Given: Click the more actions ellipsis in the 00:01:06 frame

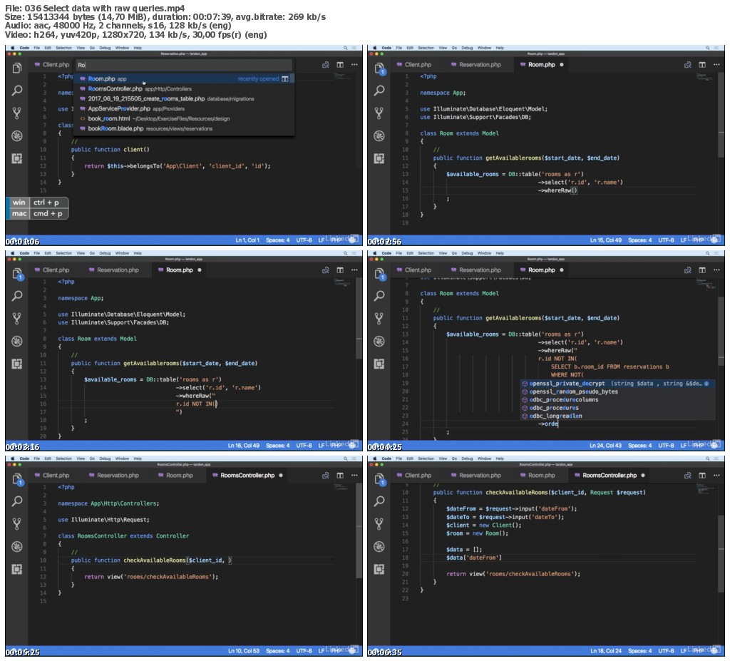Looking at the screenshot, I should coord(355,65).
